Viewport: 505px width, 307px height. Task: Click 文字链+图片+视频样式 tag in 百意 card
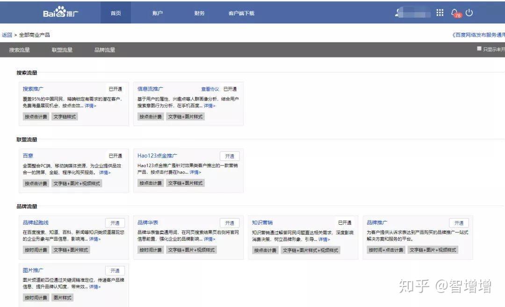[x=77, y=184]
